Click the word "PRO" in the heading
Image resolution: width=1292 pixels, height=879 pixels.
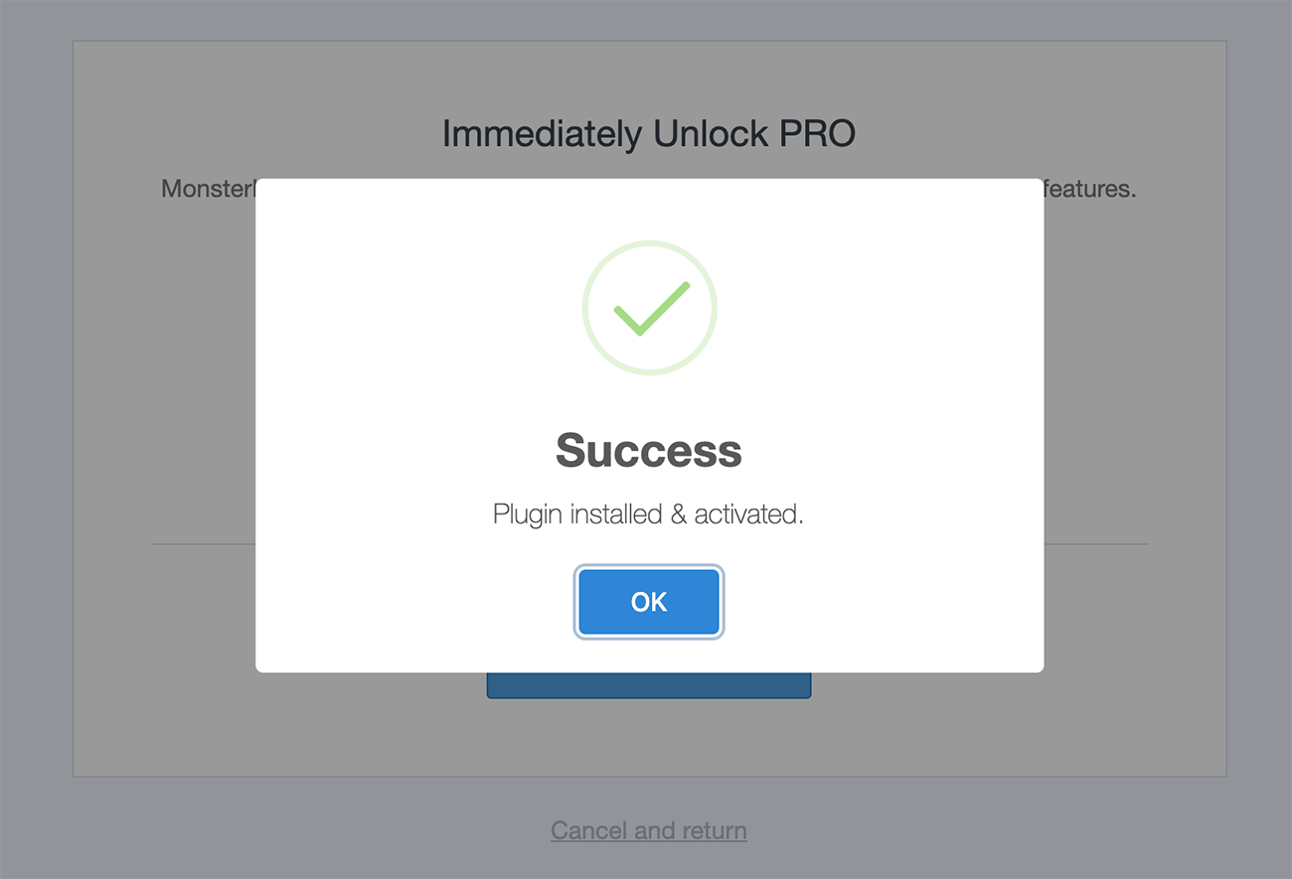(818, 134)
